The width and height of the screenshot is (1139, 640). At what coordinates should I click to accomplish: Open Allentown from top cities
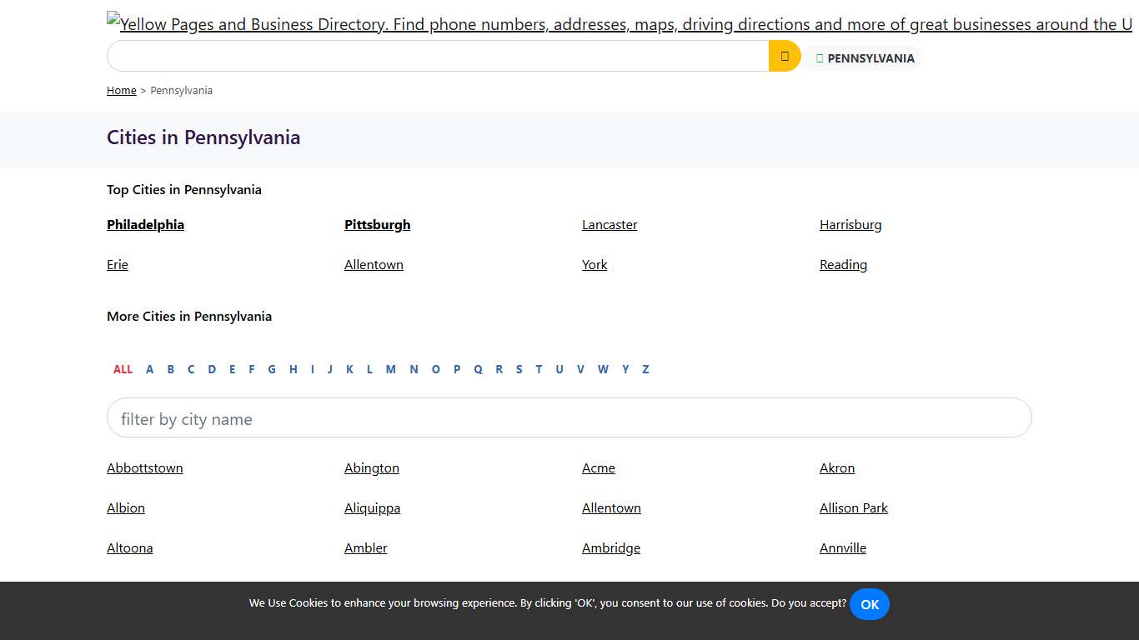[x=374, y=264]
